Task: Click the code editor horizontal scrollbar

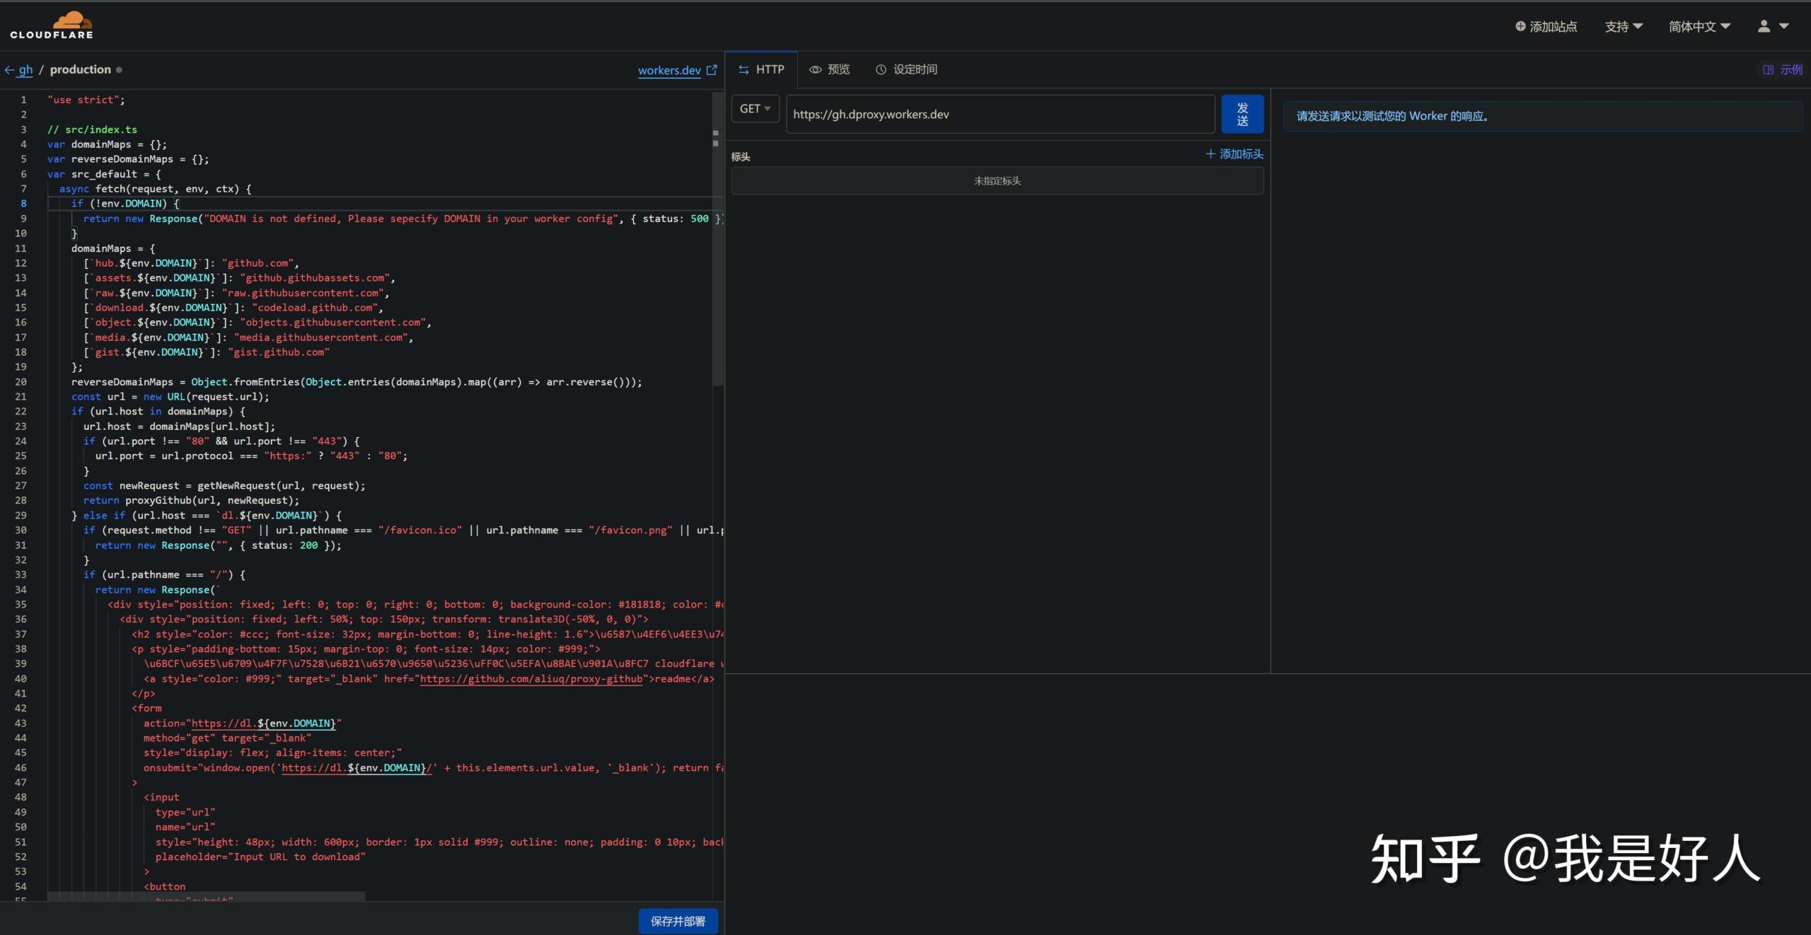Action: (x=207, y=895)
